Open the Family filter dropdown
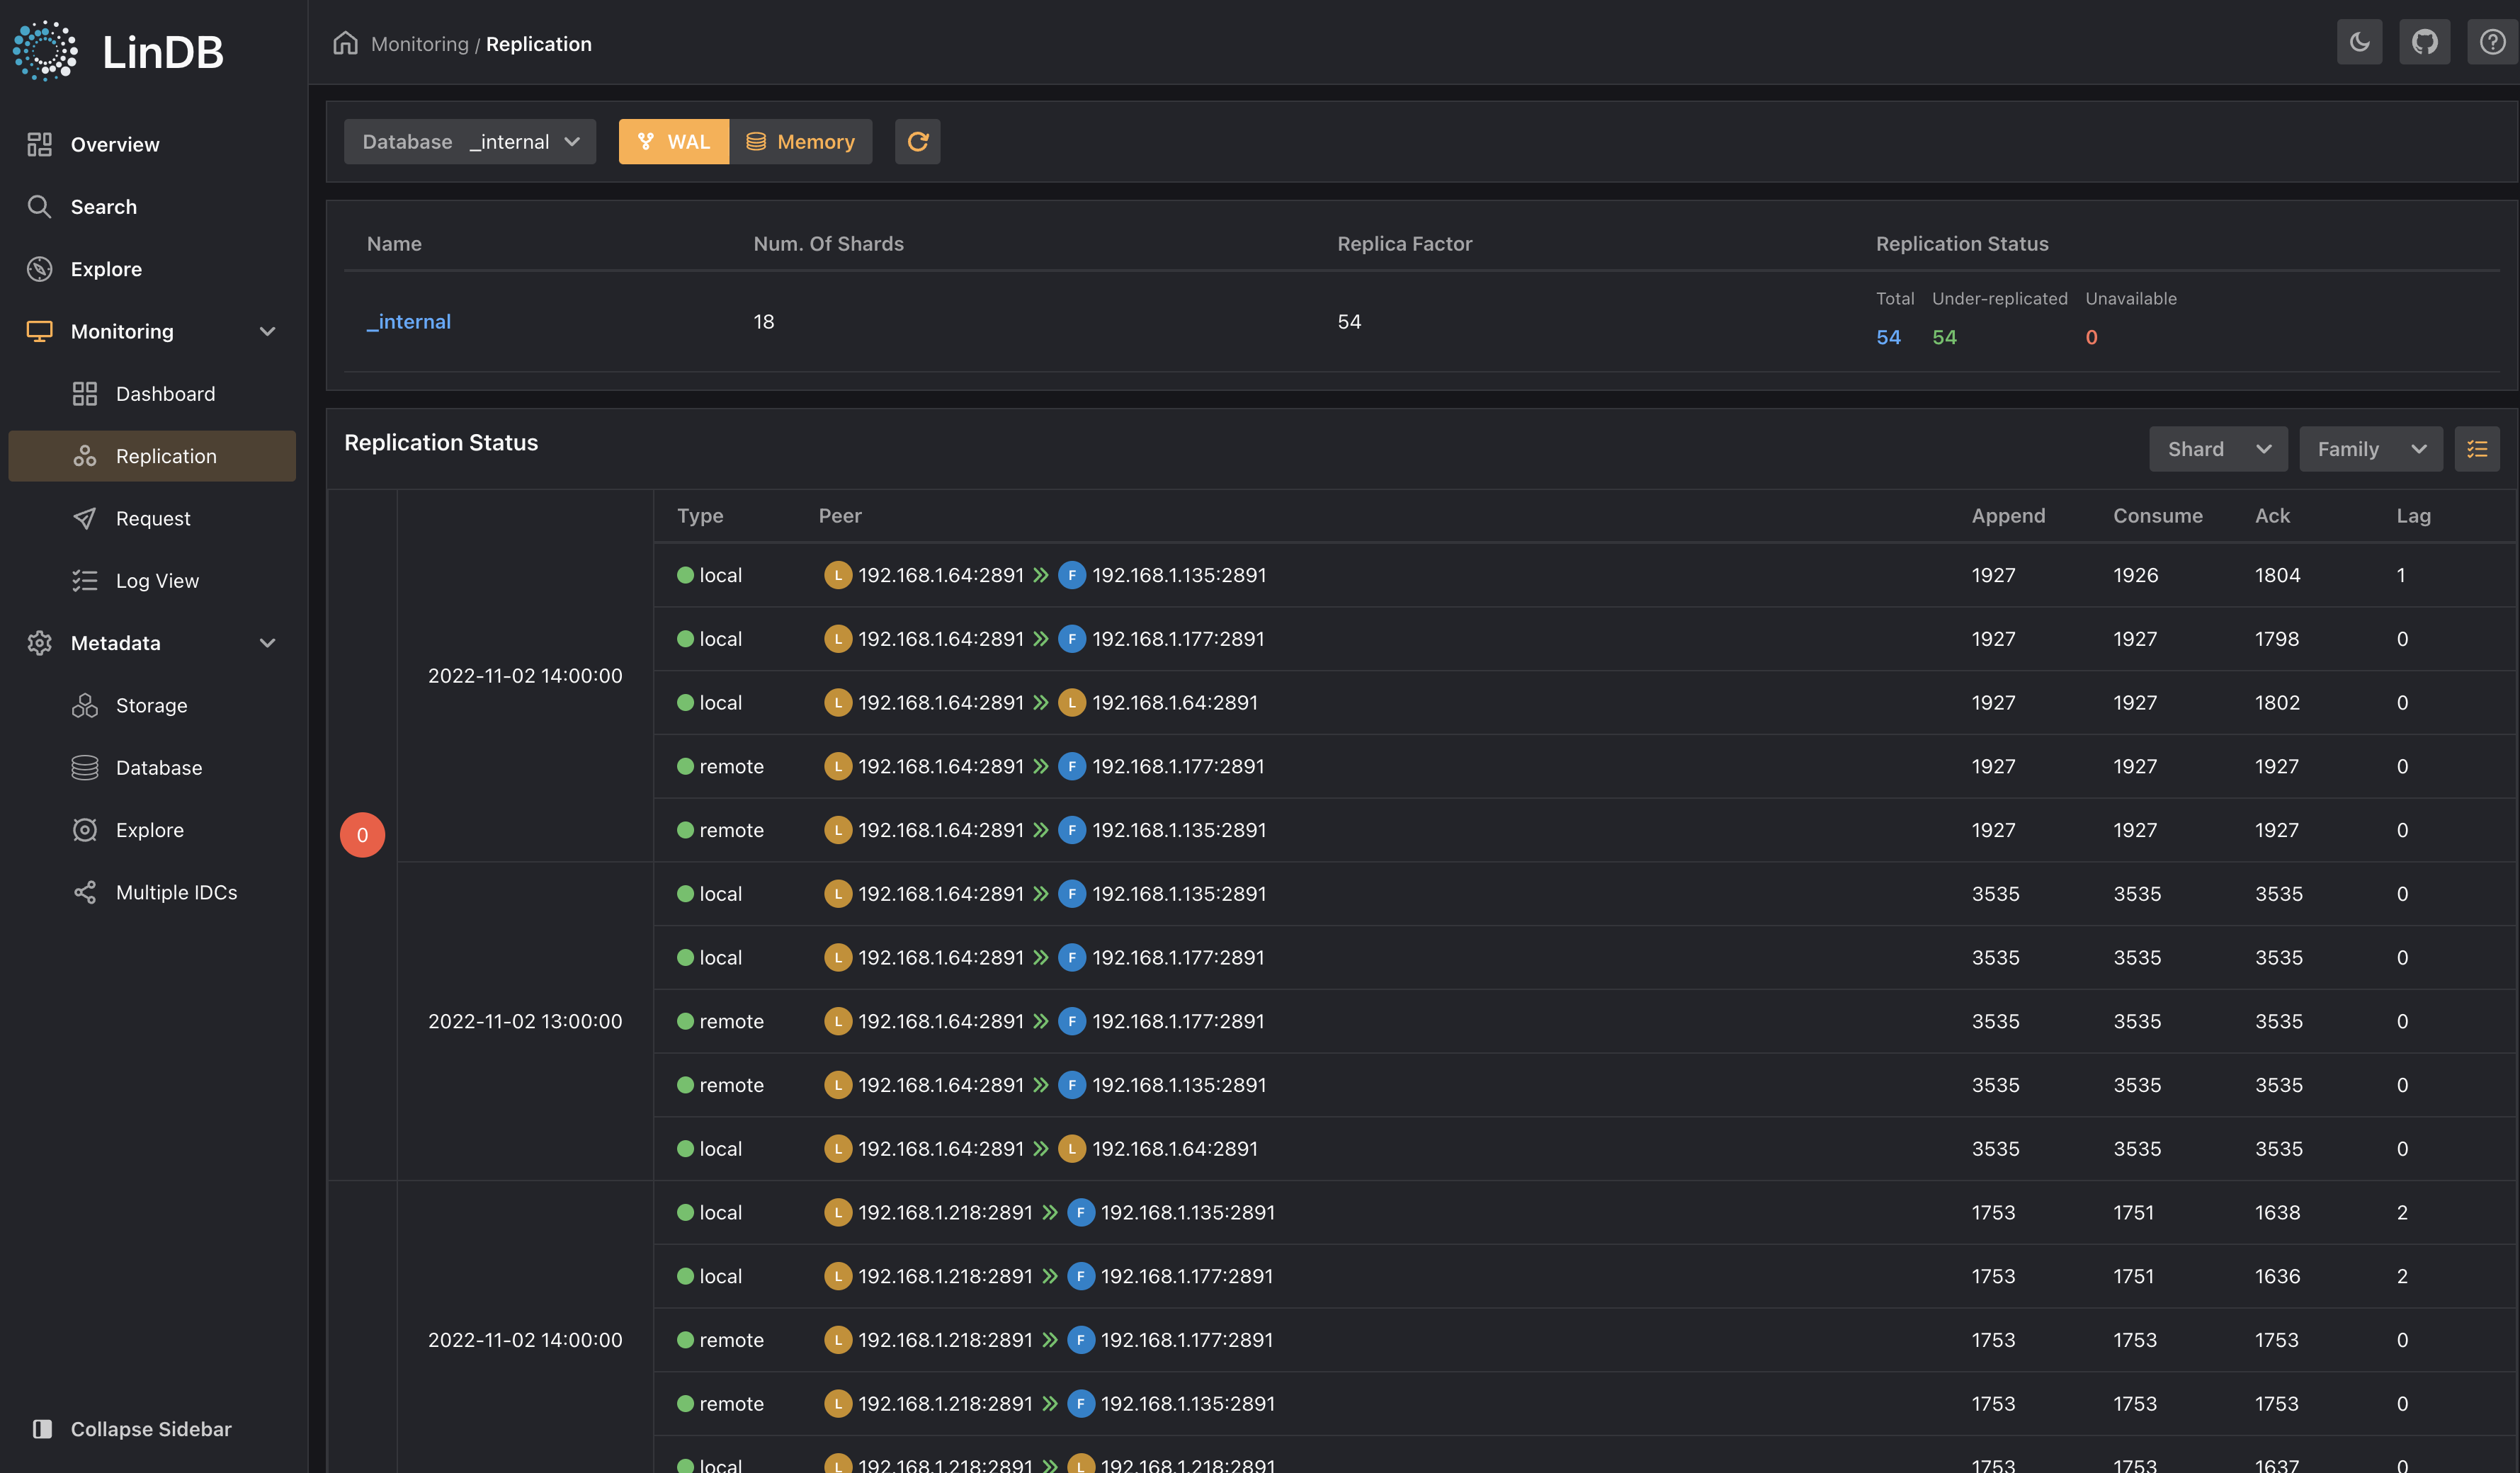The width and height of the screenshot is (2520, 1473). tap(2370, 449)
